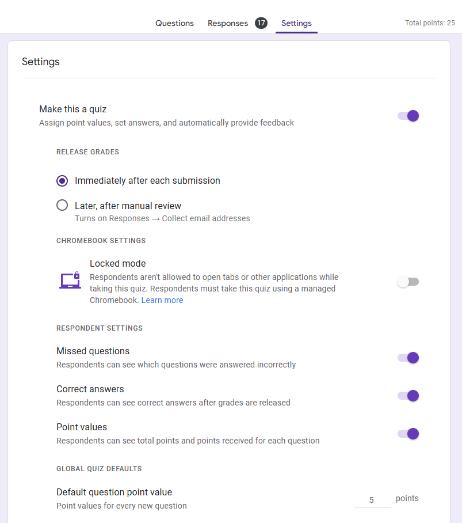Click the Locked mode heading text

(117, 263)
